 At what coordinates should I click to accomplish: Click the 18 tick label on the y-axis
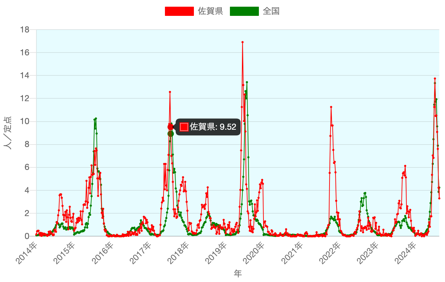pyautogui.click(x=25, y=30)
